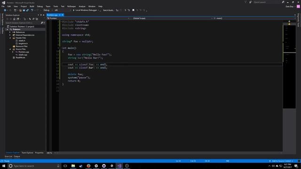Click the split editor icon above scrollbar

(289, 21)
